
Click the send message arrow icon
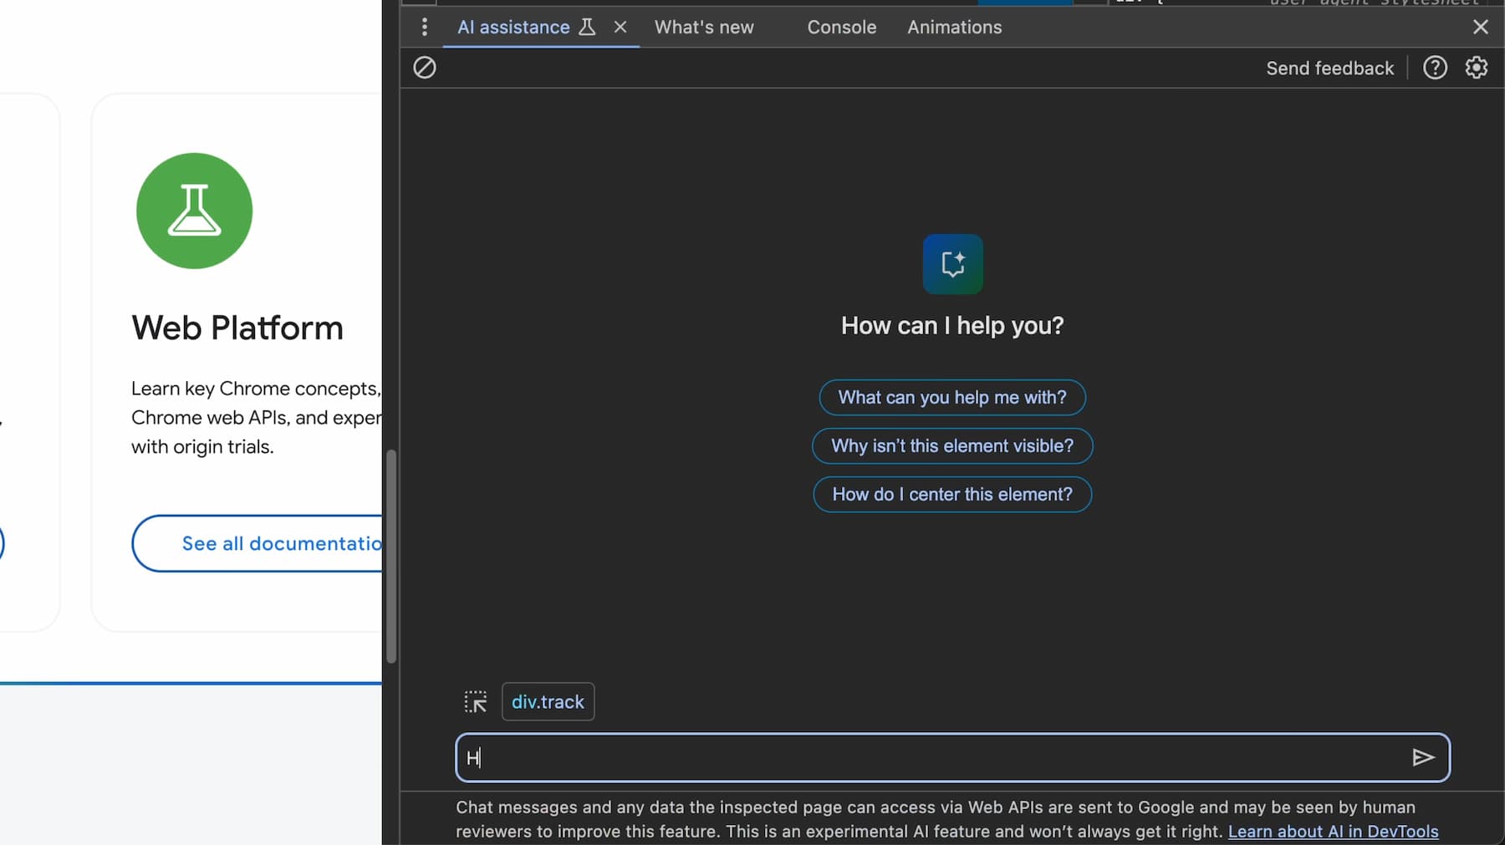pyautogui.click(x=1422, y=757)
